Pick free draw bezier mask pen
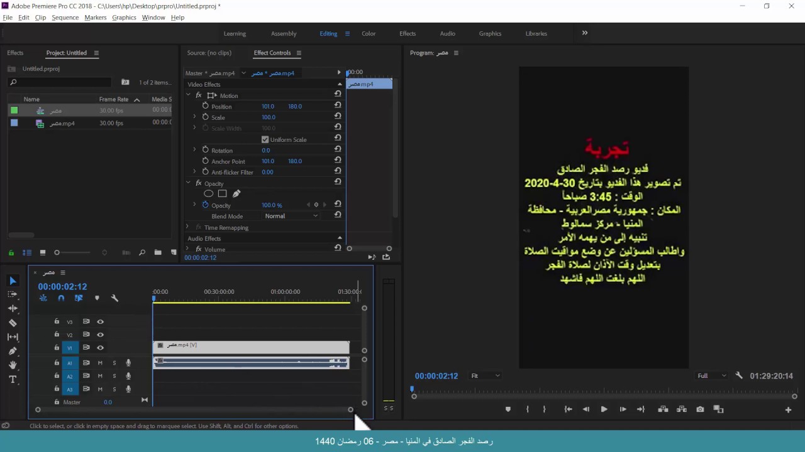The image size is (805, 452). tap(236, 194)
